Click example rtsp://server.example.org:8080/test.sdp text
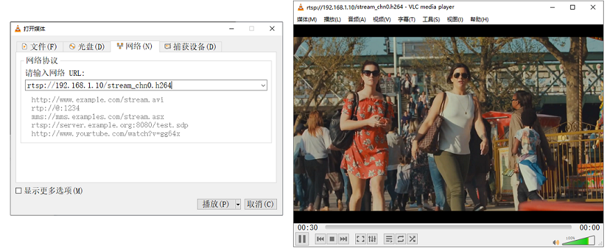The height and width of the screenshot is (251, 610). pos(110,125)
